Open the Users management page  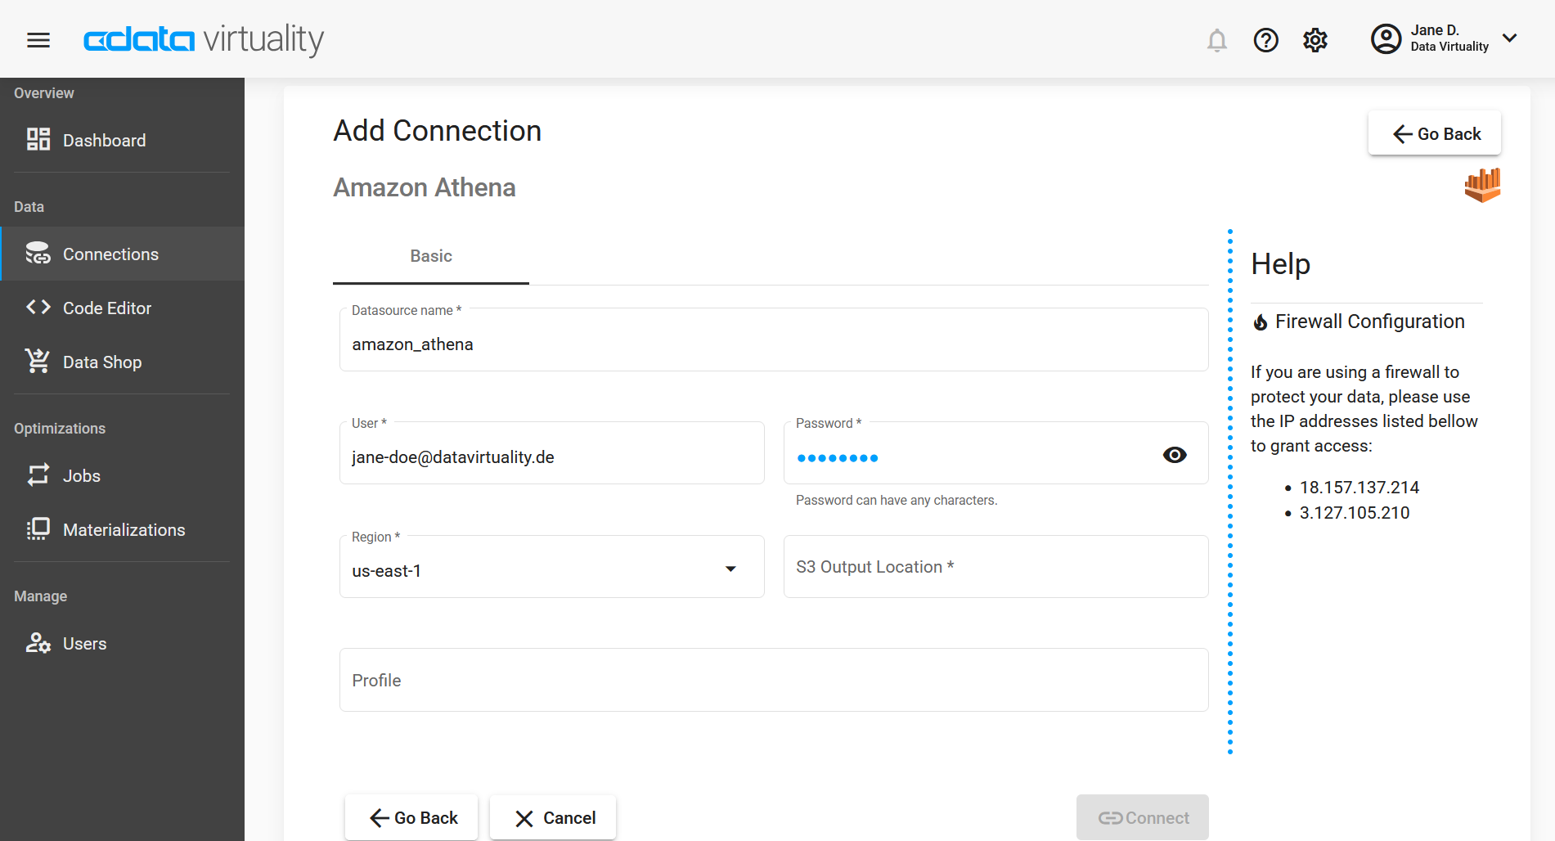pos(84,643)
